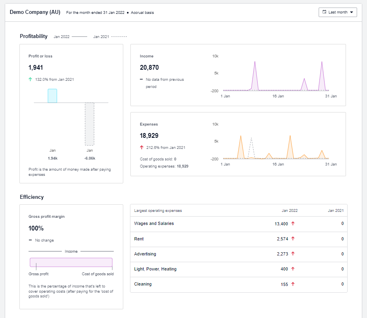Click the Operating expenses: 18,929 line

[x=164, y=166]
